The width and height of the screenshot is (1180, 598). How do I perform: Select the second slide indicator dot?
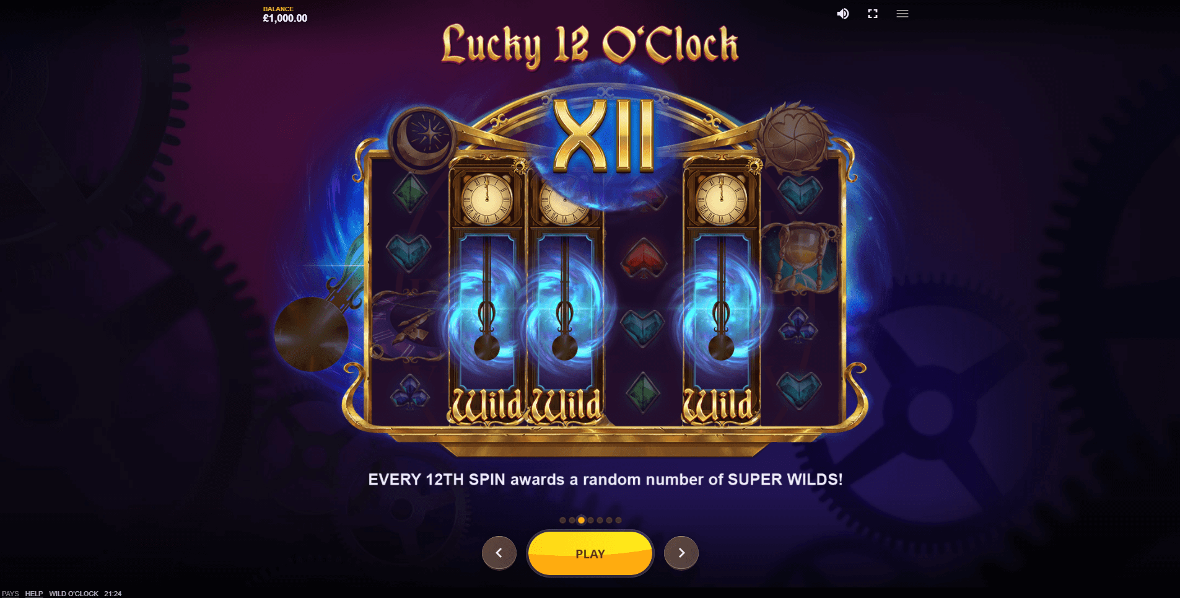tap(572, 521)
